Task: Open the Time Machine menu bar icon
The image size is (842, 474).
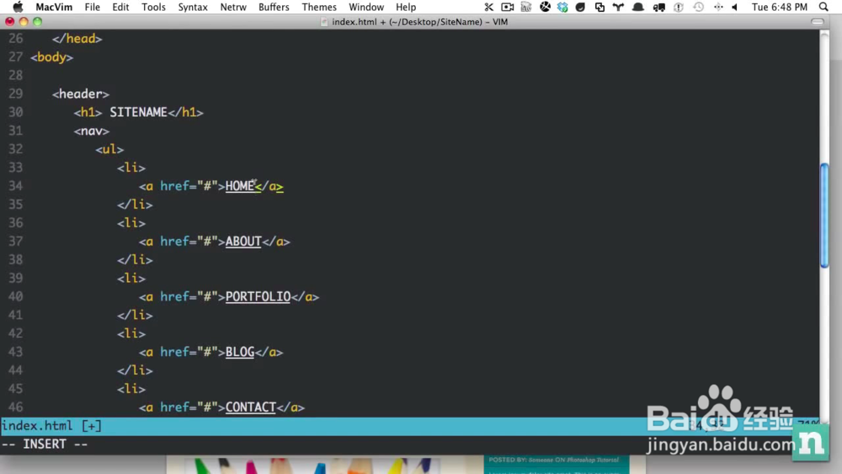Action: [699, 7]
